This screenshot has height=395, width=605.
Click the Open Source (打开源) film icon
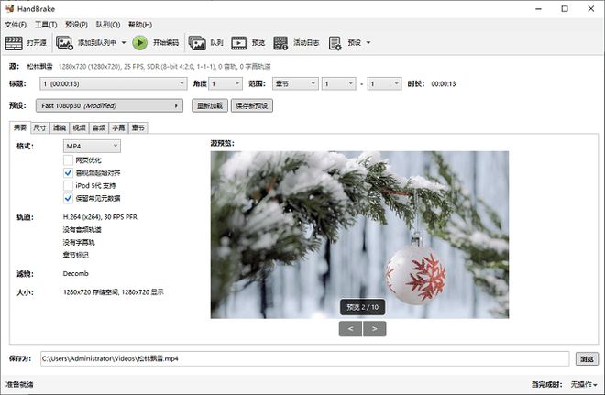click(x=14, y=42)
